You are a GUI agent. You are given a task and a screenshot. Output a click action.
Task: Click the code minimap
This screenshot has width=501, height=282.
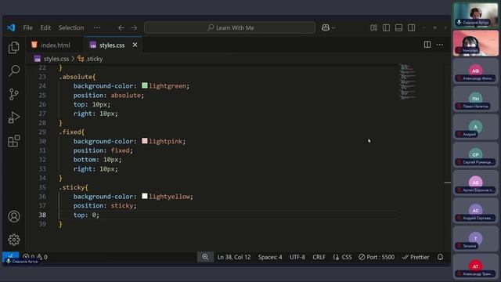(x=408, y=81)
